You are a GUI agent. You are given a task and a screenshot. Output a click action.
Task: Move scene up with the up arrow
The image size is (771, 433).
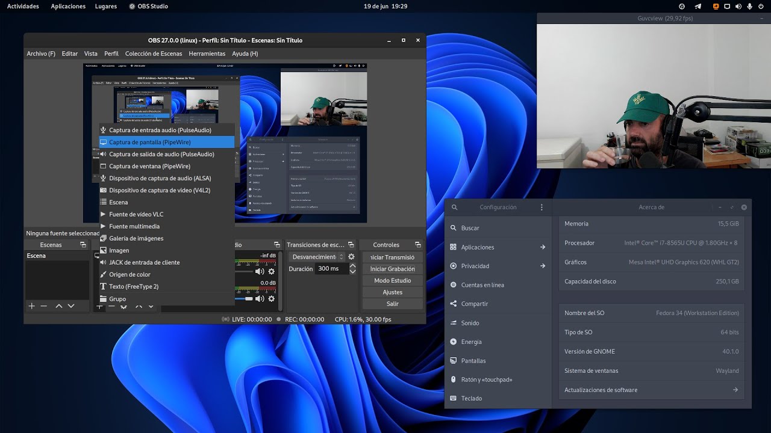click(x=59, y=306)
